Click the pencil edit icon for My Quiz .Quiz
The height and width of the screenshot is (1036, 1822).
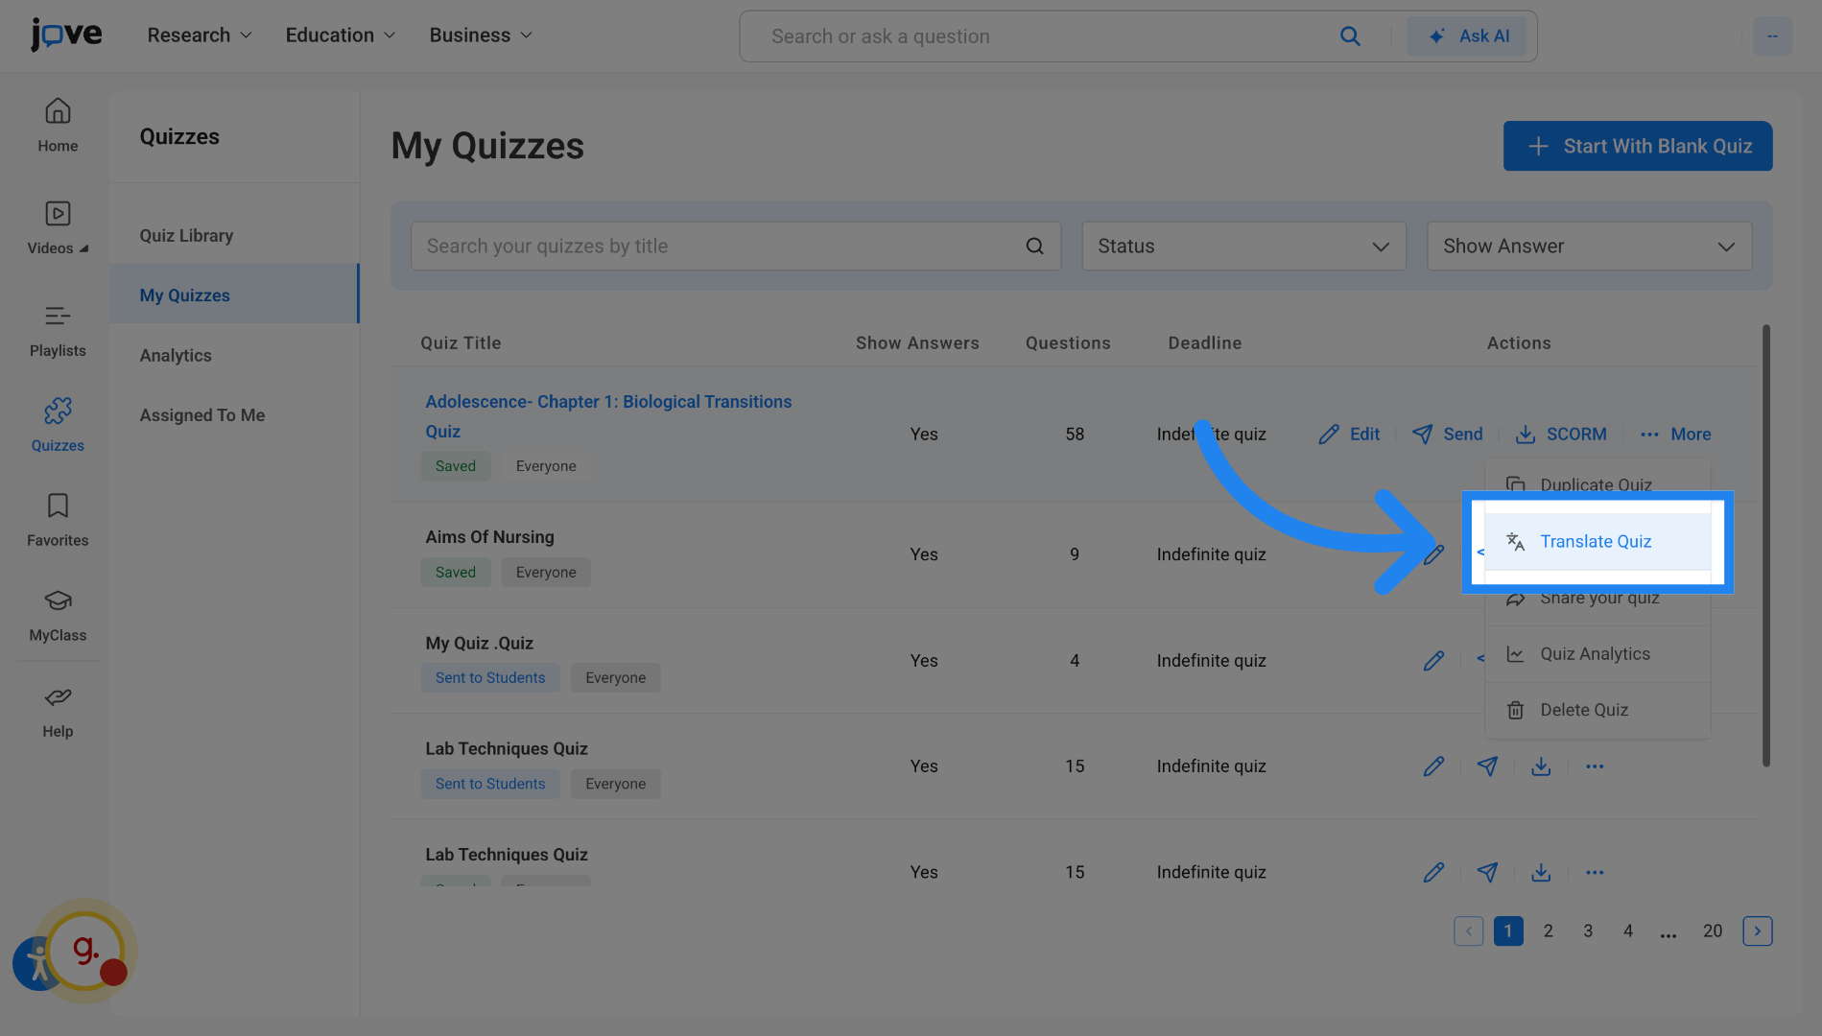[1433, 661]
